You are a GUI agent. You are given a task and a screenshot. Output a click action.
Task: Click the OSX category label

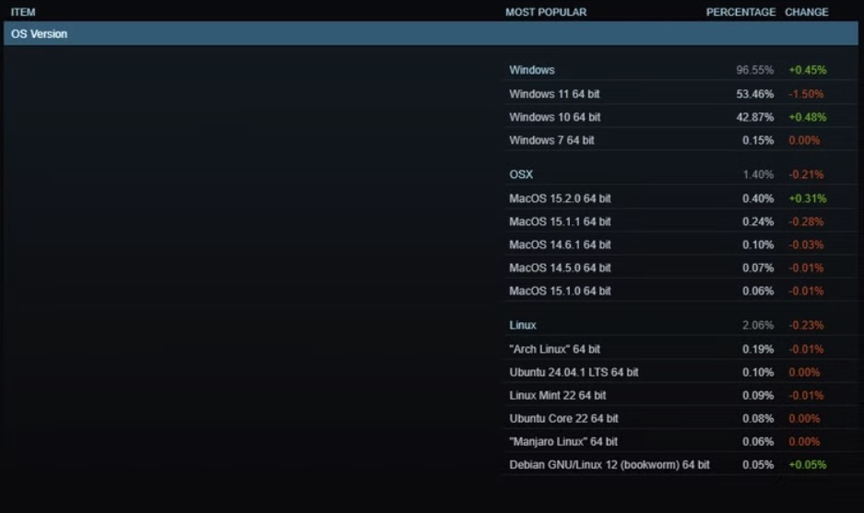click(521, 174)
